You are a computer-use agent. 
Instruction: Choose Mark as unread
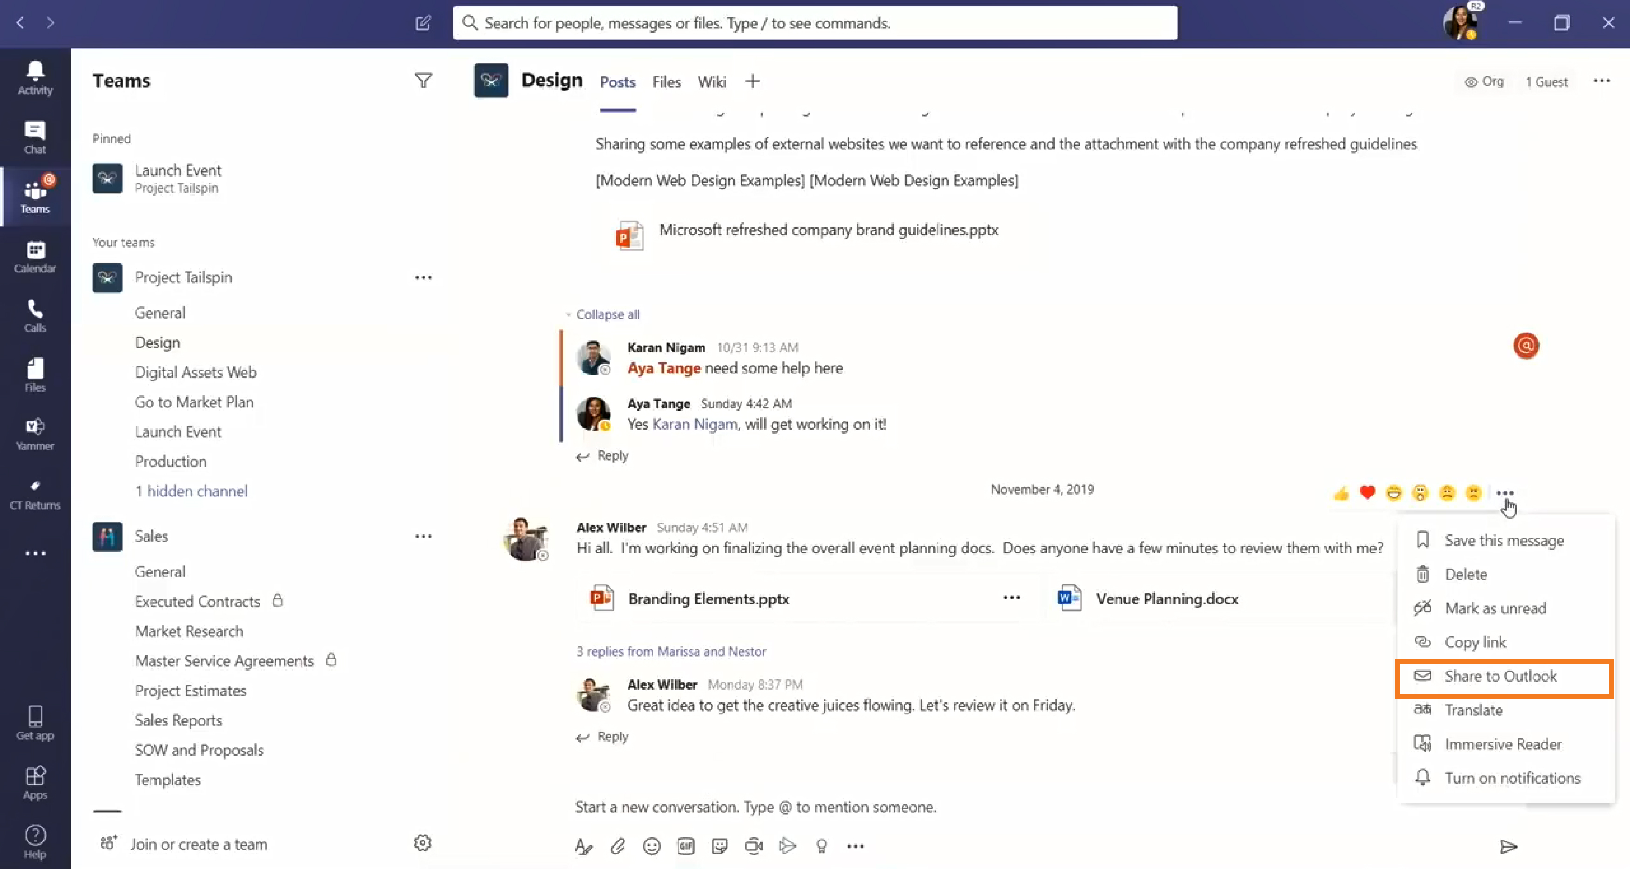click(x=1504, y=608)
